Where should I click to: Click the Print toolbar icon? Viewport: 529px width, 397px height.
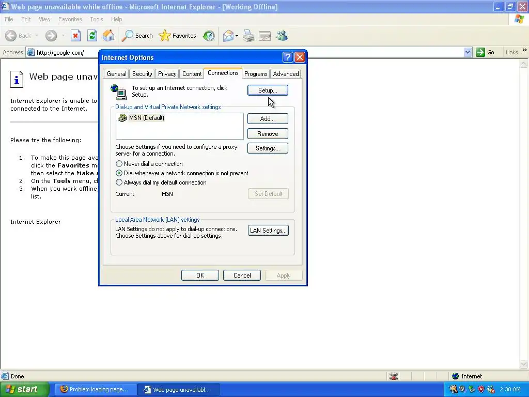[x=248, y=36]
